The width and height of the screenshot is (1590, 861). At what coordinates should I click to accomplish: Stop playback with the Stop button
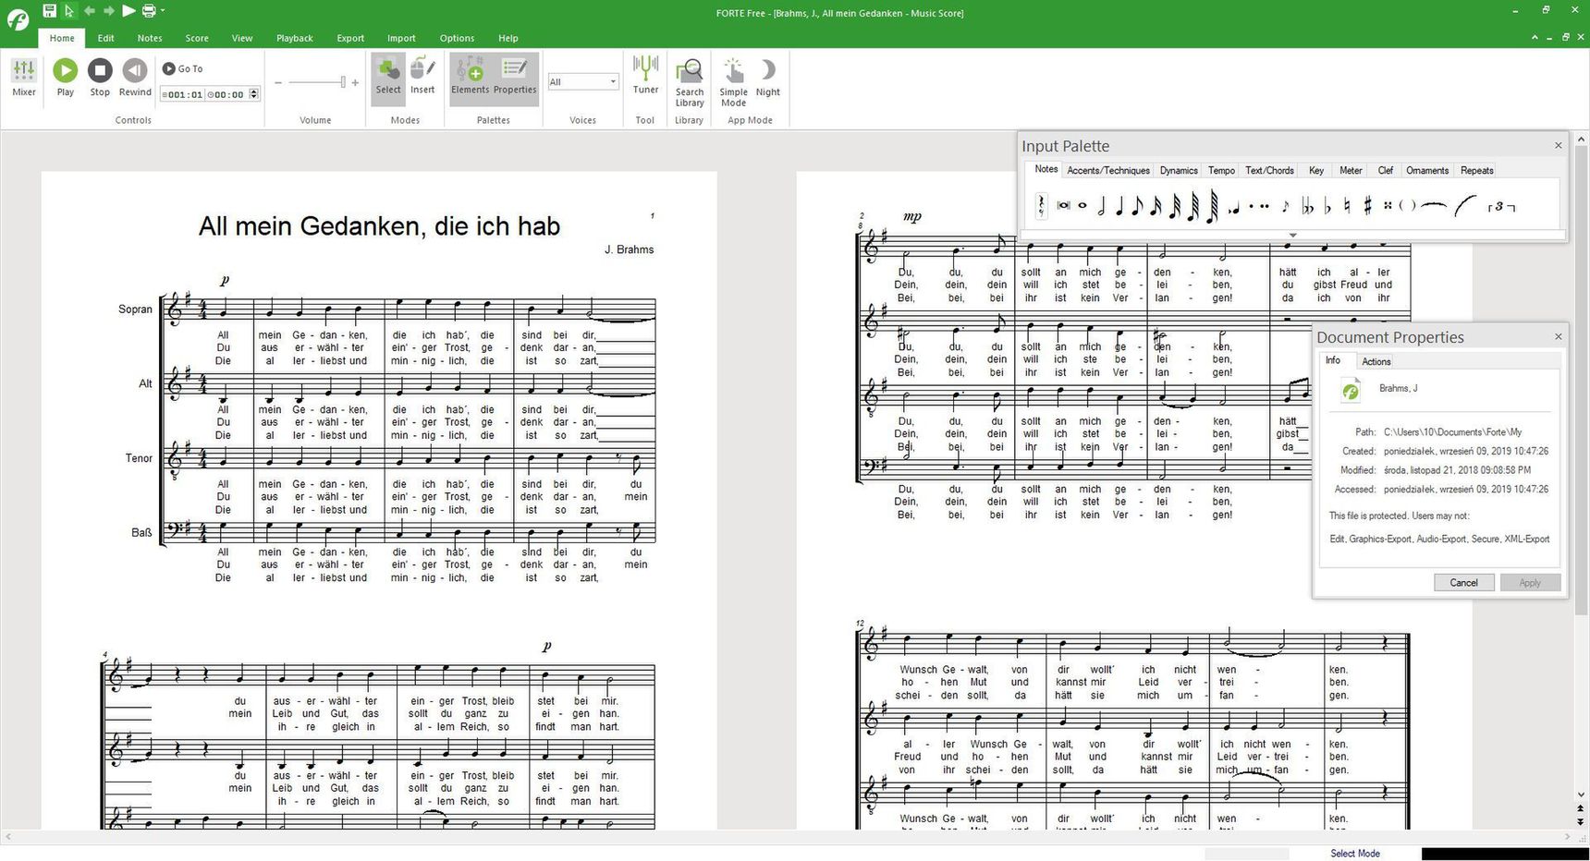point(100,78)
